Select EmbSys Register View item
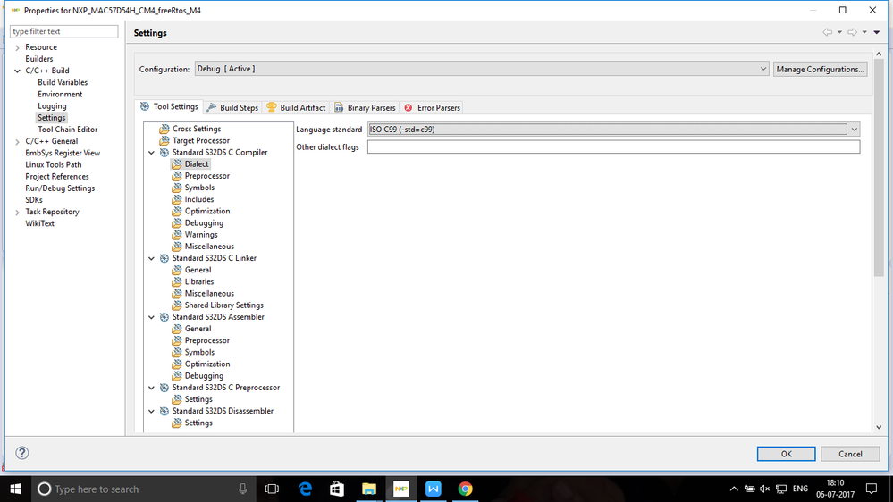893x502 pixels. (x=63, y=153)
